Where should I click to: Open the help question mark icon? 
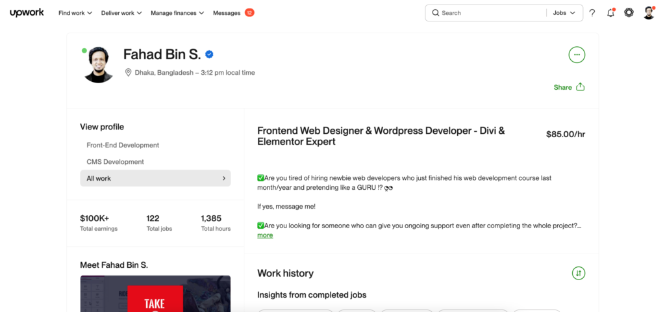click(592, 13)
